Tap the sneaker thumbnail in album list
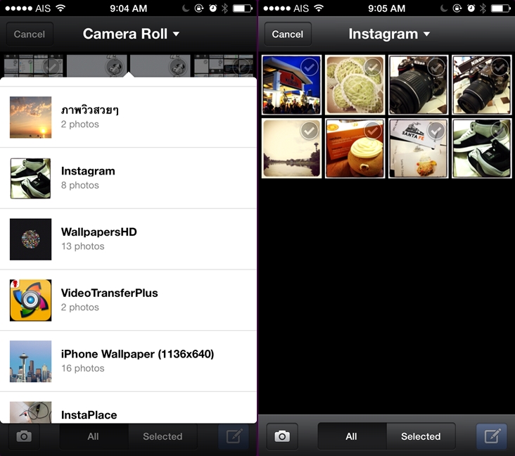 pos(30,179)
